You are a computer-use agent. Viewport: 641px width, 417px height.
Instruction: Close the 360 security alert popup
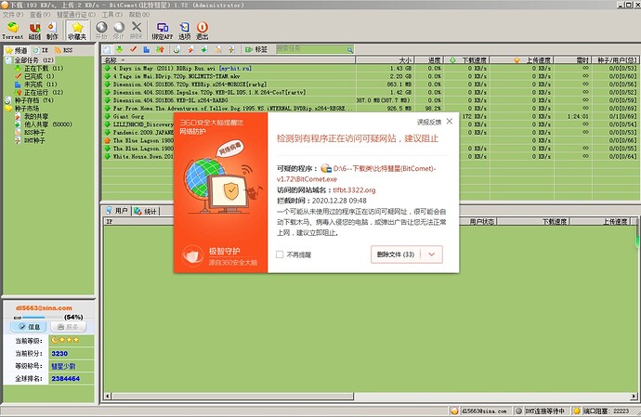(x=450, y=122)
